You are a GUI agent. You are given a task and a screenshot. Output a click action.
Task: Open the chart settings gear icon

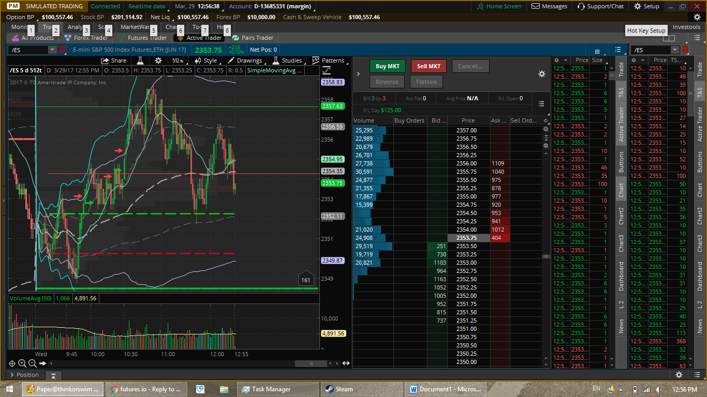[x=158, y=60]
